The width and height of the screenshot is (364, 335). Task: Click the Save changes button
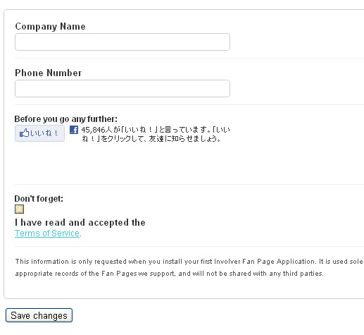39,315
